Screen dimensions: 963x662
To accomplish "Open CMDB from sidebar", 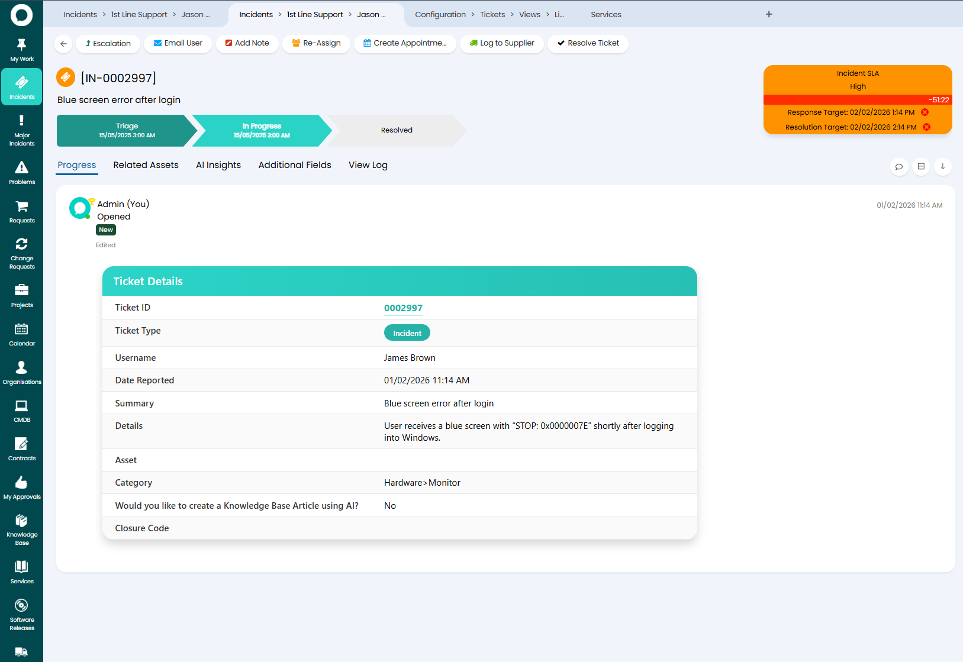I will point(21,411).
